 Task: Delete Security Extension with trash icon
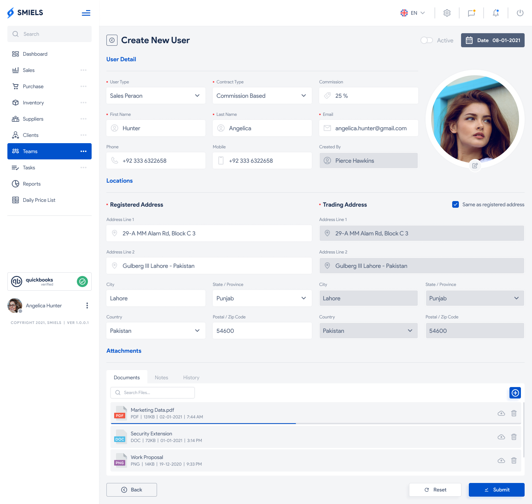(x=514, y=437)
